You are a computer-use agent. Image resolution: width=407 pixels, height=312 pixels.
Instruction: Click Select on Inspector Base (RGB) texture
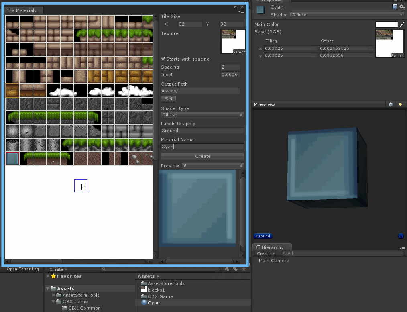[x=397, y=55]
